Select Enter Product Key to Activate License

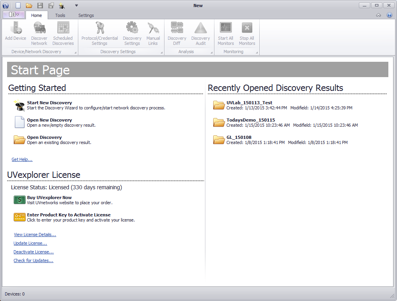click(74, 217)
